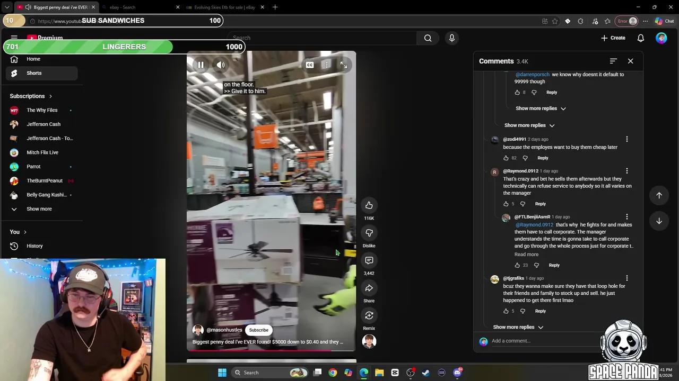This screenshot has height=381, width=679.
Task: Pause the Shorts video
Action: point(201,65)
